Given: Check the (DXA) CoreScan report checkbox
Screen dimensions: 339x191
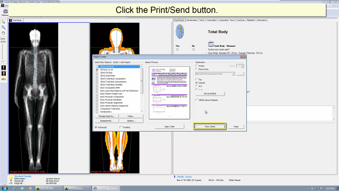Looking at the screenshot, I should pyautogui.click(x=97, y=67).
